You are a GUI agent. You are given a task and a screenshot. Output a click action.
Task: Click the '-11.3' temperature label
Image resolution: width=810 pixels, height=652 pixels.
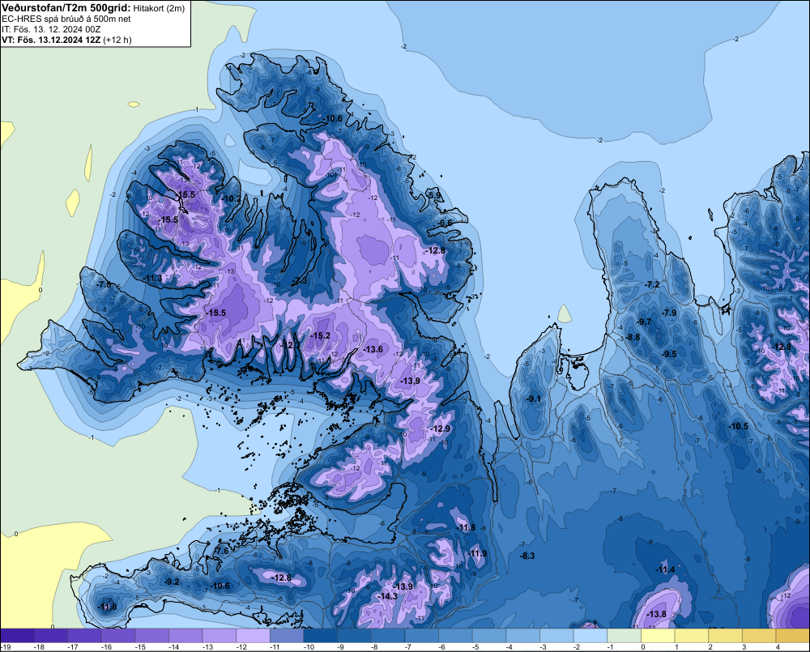coord(152,278)
